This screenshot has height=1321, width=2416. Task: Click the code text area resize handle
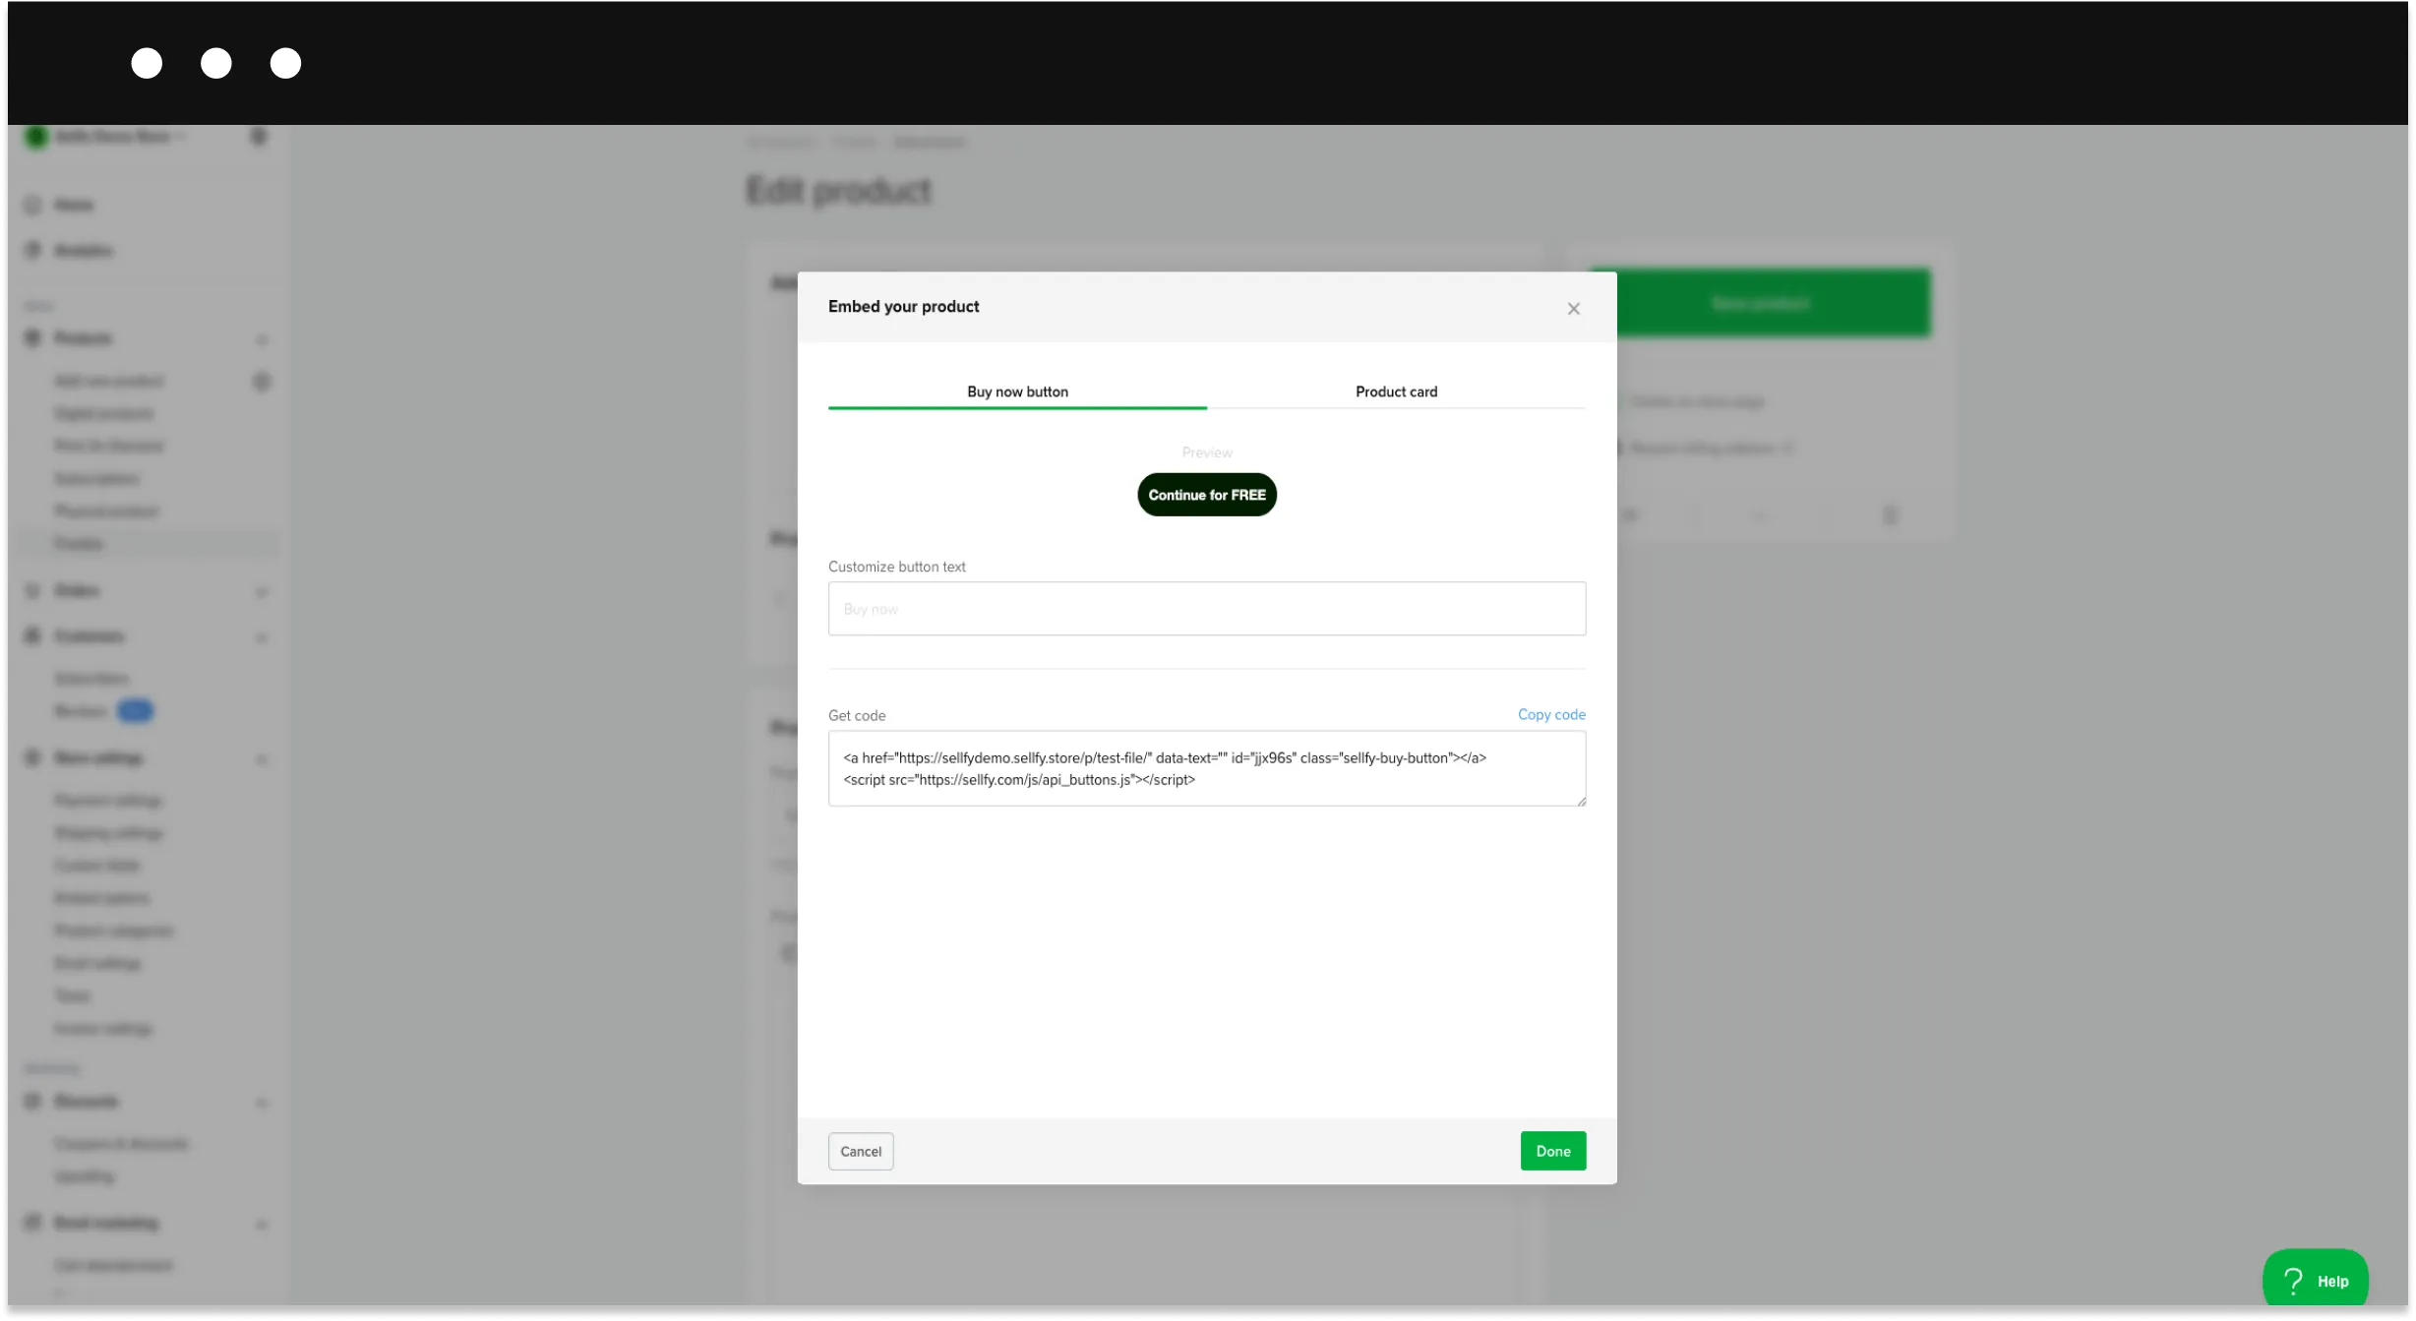point(1581,801)
